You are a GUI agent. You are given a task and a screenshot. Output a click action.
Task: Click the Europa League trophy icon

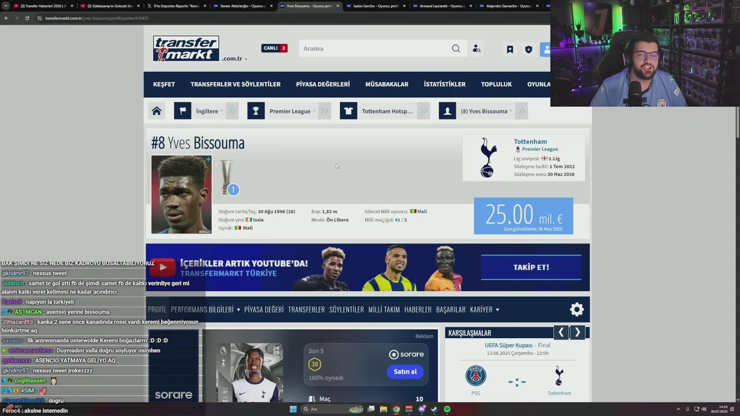[x=227, y=177]
